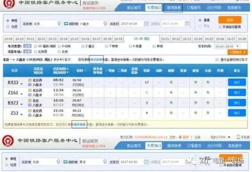The image size is (252, 172).
Task: Open 出行向导 tab in upper navigation
Action: (x=214, y=7)
